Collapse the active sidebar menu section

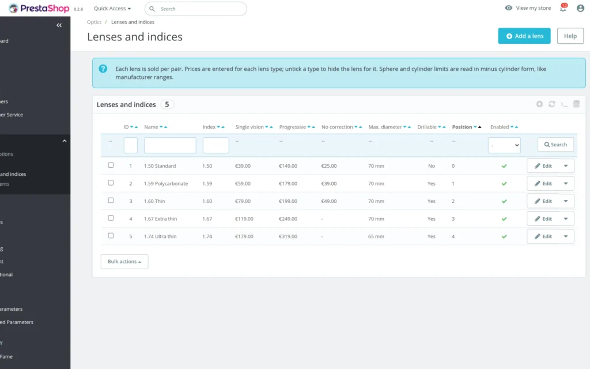click(65, 141)
